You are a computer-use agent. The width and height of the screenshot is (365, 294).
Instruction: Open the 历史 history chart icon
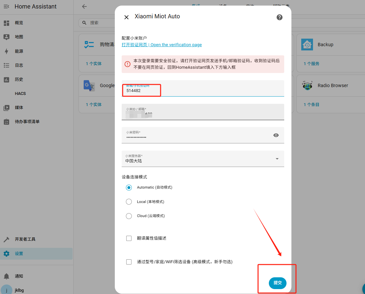coord(7,80)
